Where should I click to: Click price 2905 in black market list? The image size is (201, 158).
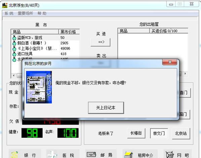pyautogui.click(x=64, y=43)
